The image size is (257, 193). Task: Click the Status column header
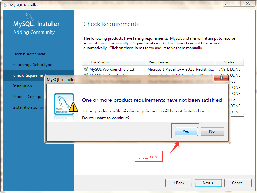[229, 62]
